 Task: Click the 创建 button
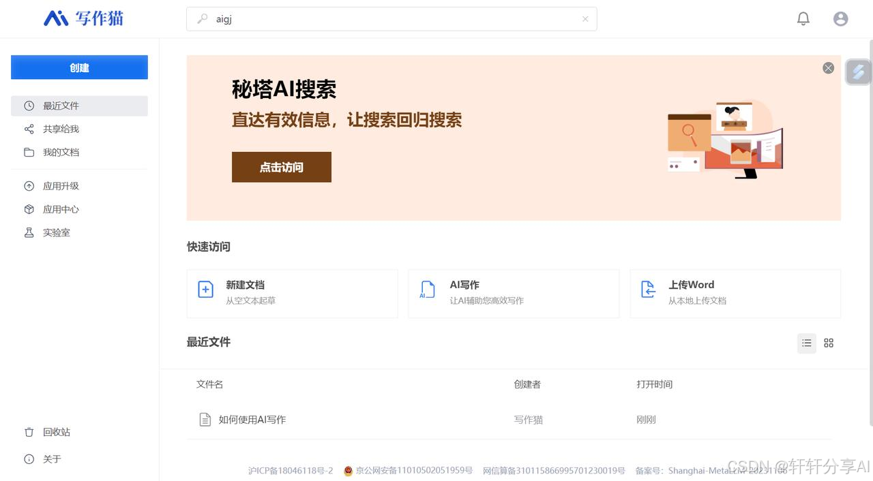click(x=79, y=67)
